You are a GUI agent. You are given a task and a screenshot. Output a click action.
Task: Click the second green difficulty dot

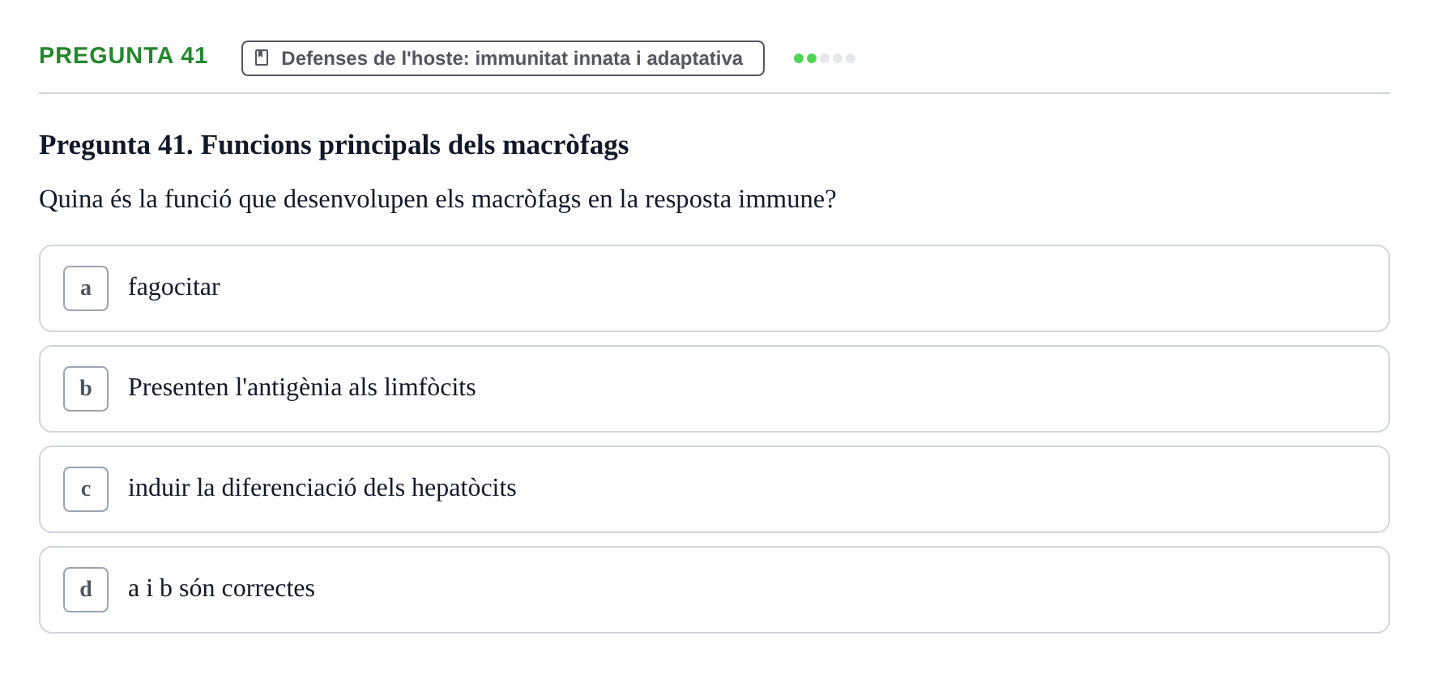click(x=812, y=58)
